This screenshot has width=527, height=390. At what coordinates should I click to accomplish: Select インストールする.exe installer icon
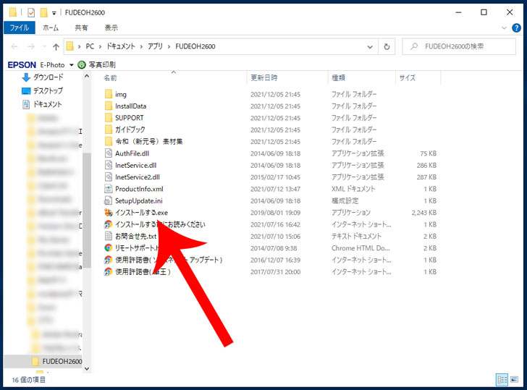tap(109, 213)
